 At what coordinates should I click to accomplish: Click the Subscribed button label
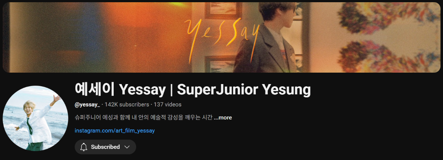[106, 147]
